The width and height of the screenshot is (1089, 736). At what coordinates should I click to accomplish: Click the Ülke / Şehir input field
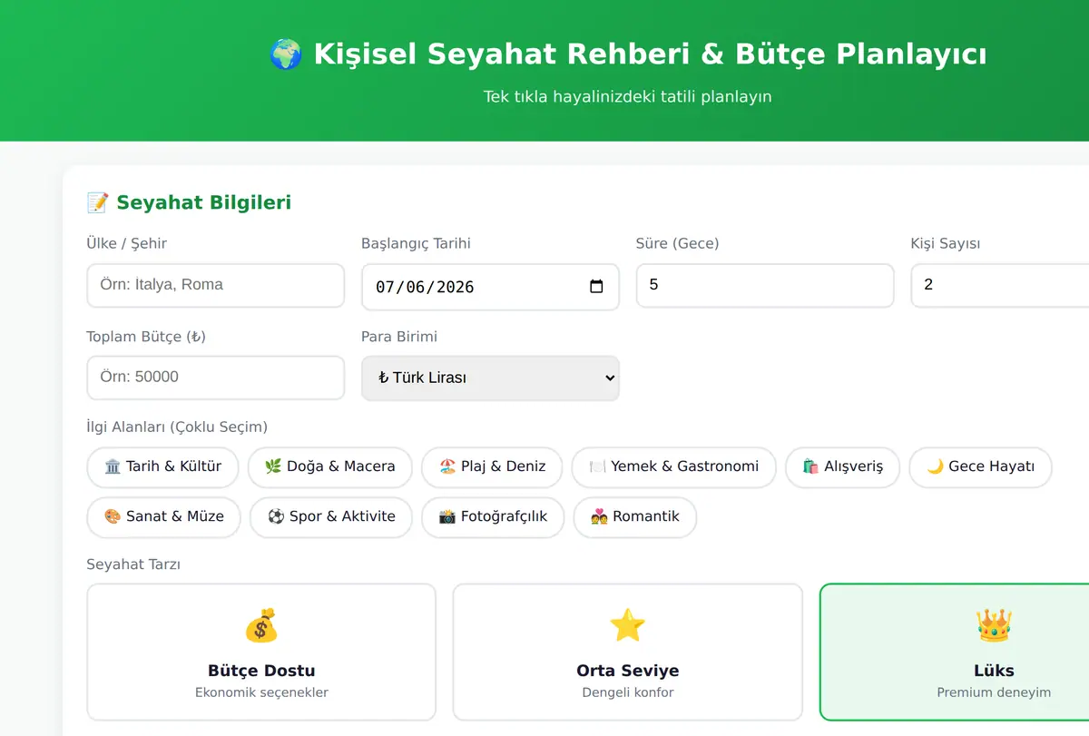(216, 285)
